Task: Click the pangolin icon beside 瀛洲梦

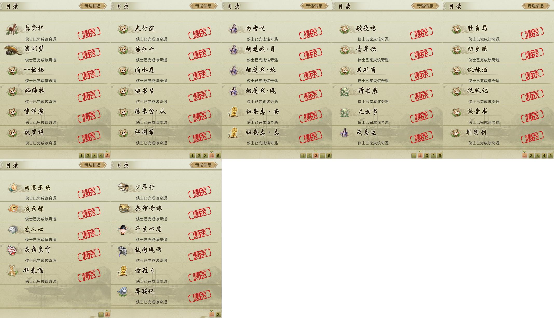Action: coord(13,50)
